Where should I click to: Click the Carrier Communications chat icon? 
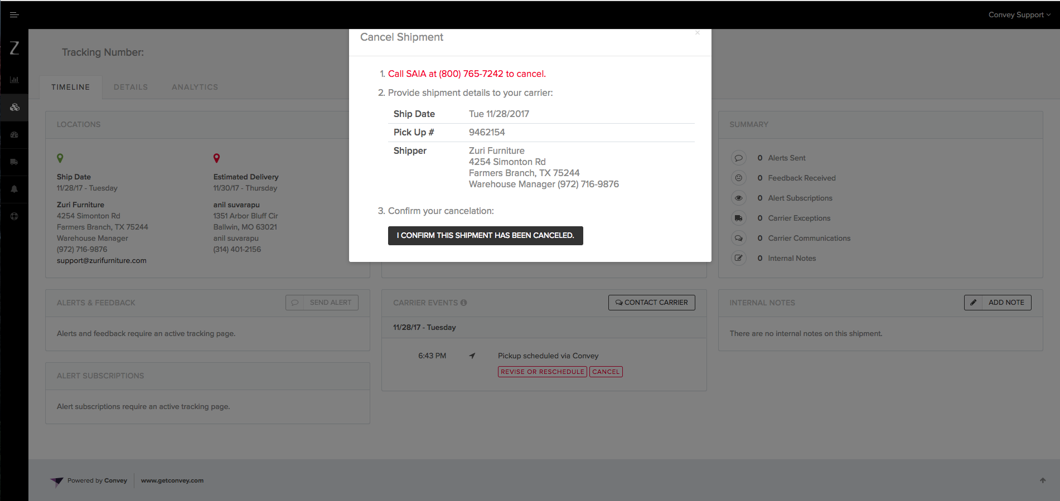click(738, 238)
